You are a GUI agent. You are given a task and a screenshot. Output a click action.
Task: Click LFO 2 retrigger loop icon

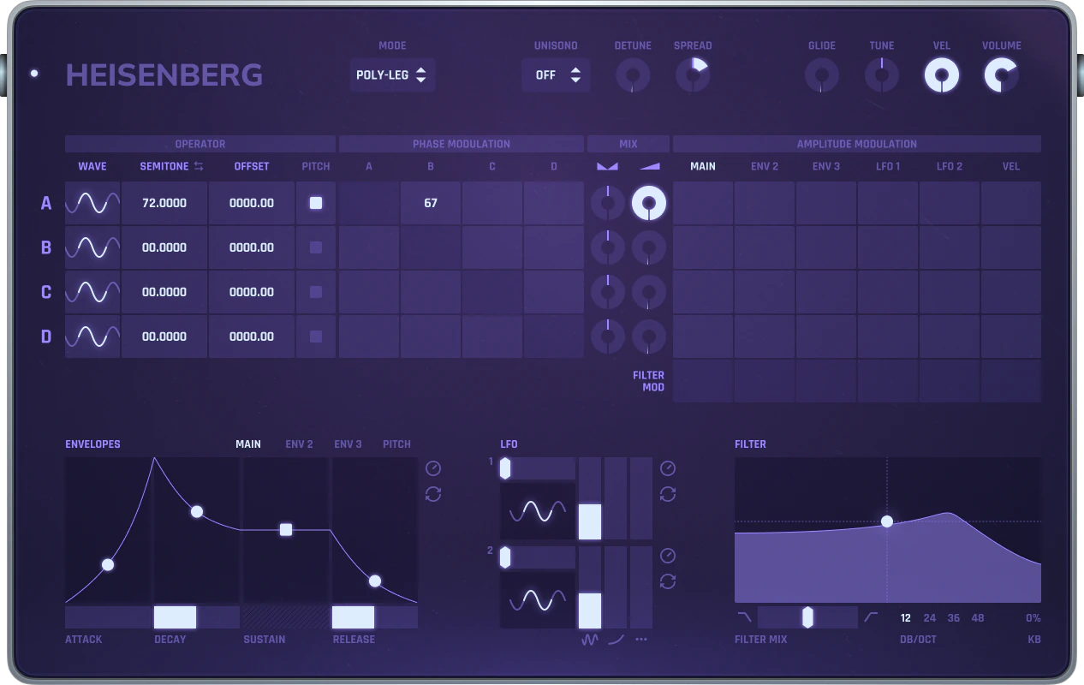668,581
